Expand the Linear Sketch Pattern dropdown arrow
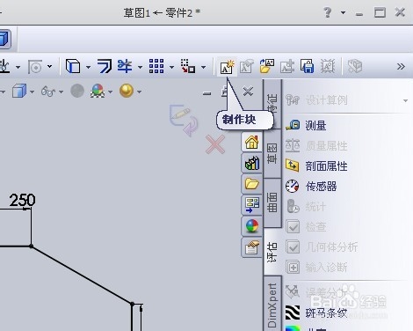Viewport: 413px width, 331px height. (x=171, y=68)
